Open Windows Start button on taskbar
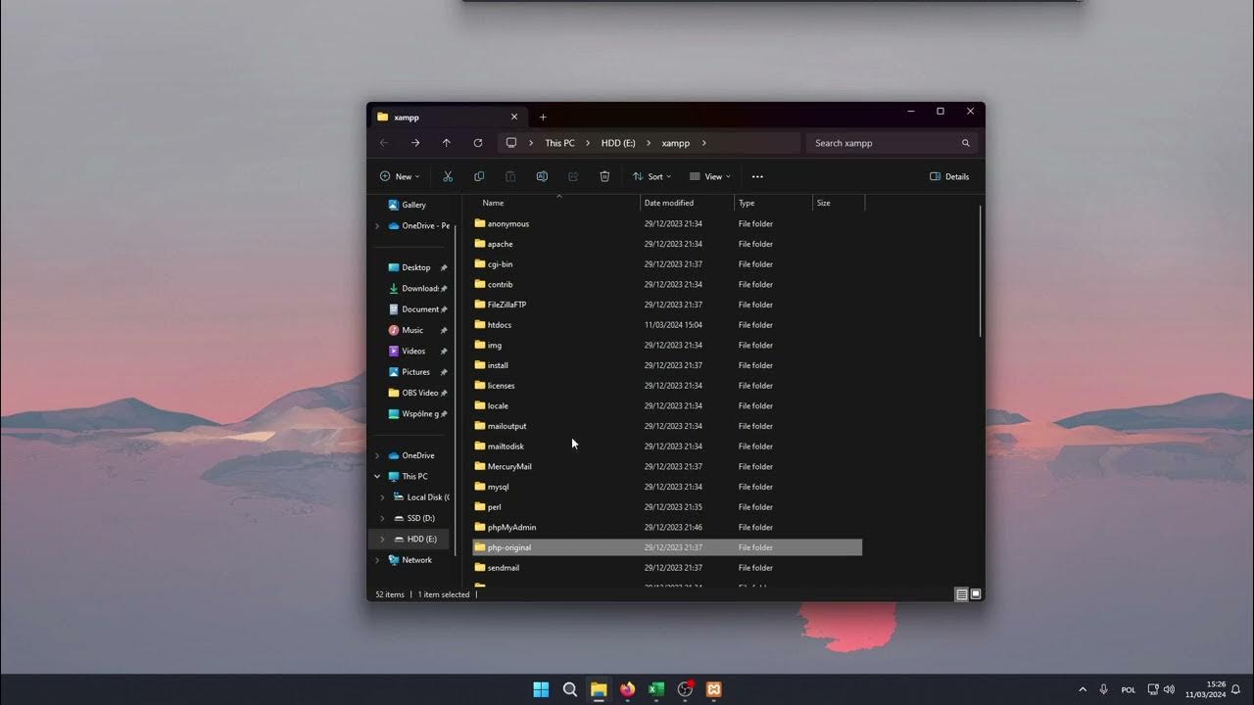This screenshot has width=1254, height=705. coord(541,689)
